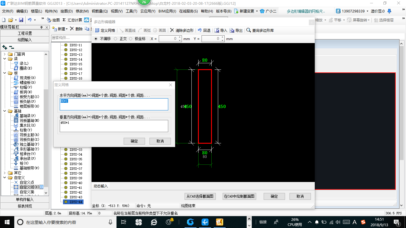Select 独立基础(P) in the navigation tree
This screenshot has height=228, width=406.
[x=29, y=144]
